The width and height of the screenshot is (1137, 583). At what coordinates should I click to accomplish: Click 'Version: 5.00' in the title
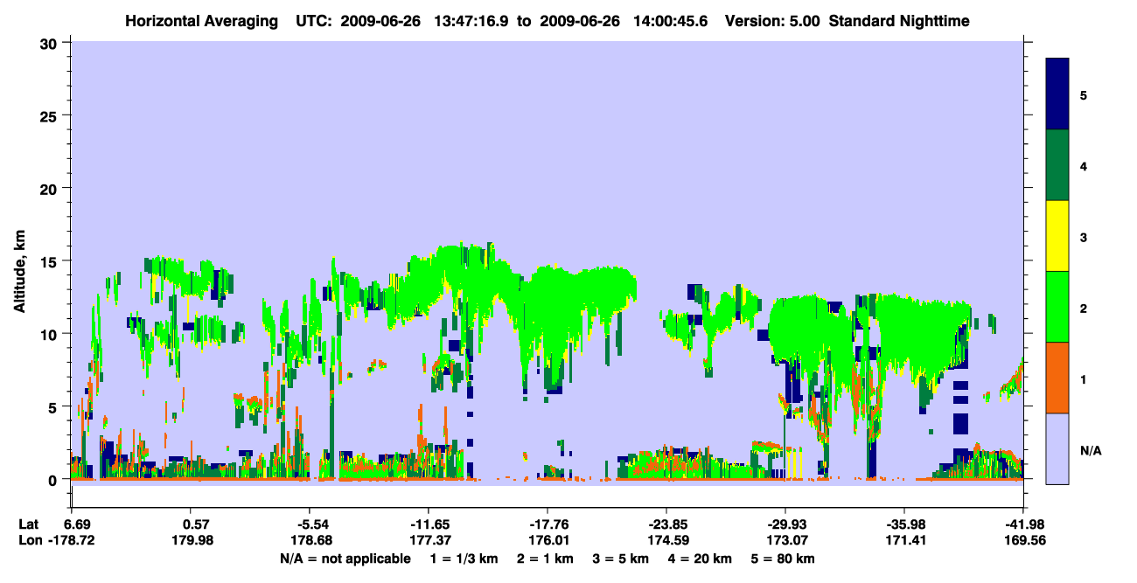pyautogui.click(x=772, y=21)
